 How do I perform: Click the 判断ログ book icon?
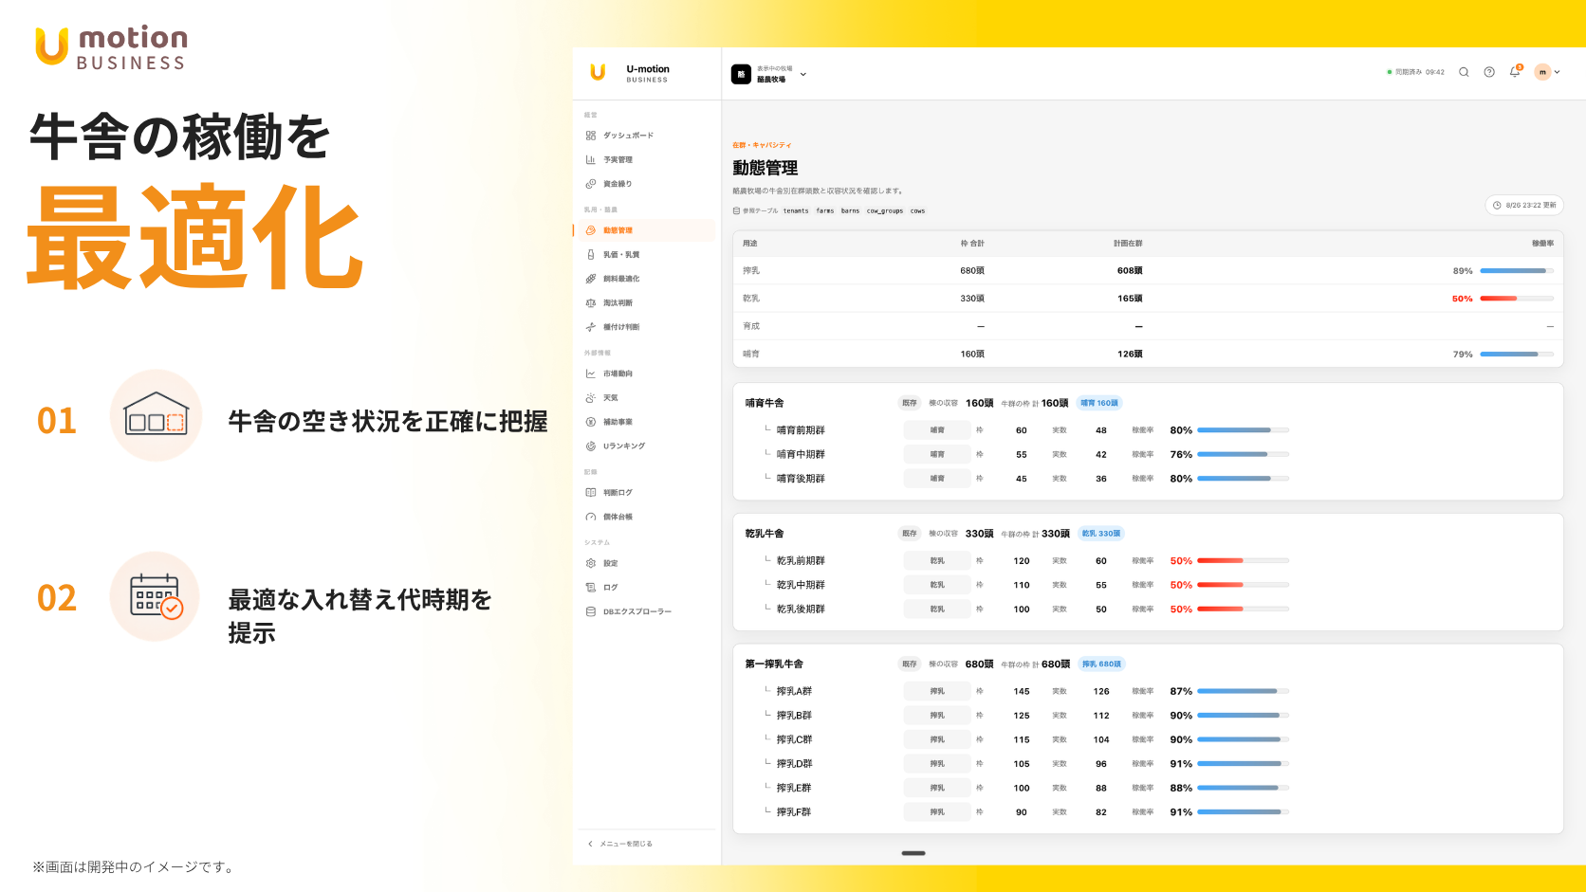tap(591, 493)
